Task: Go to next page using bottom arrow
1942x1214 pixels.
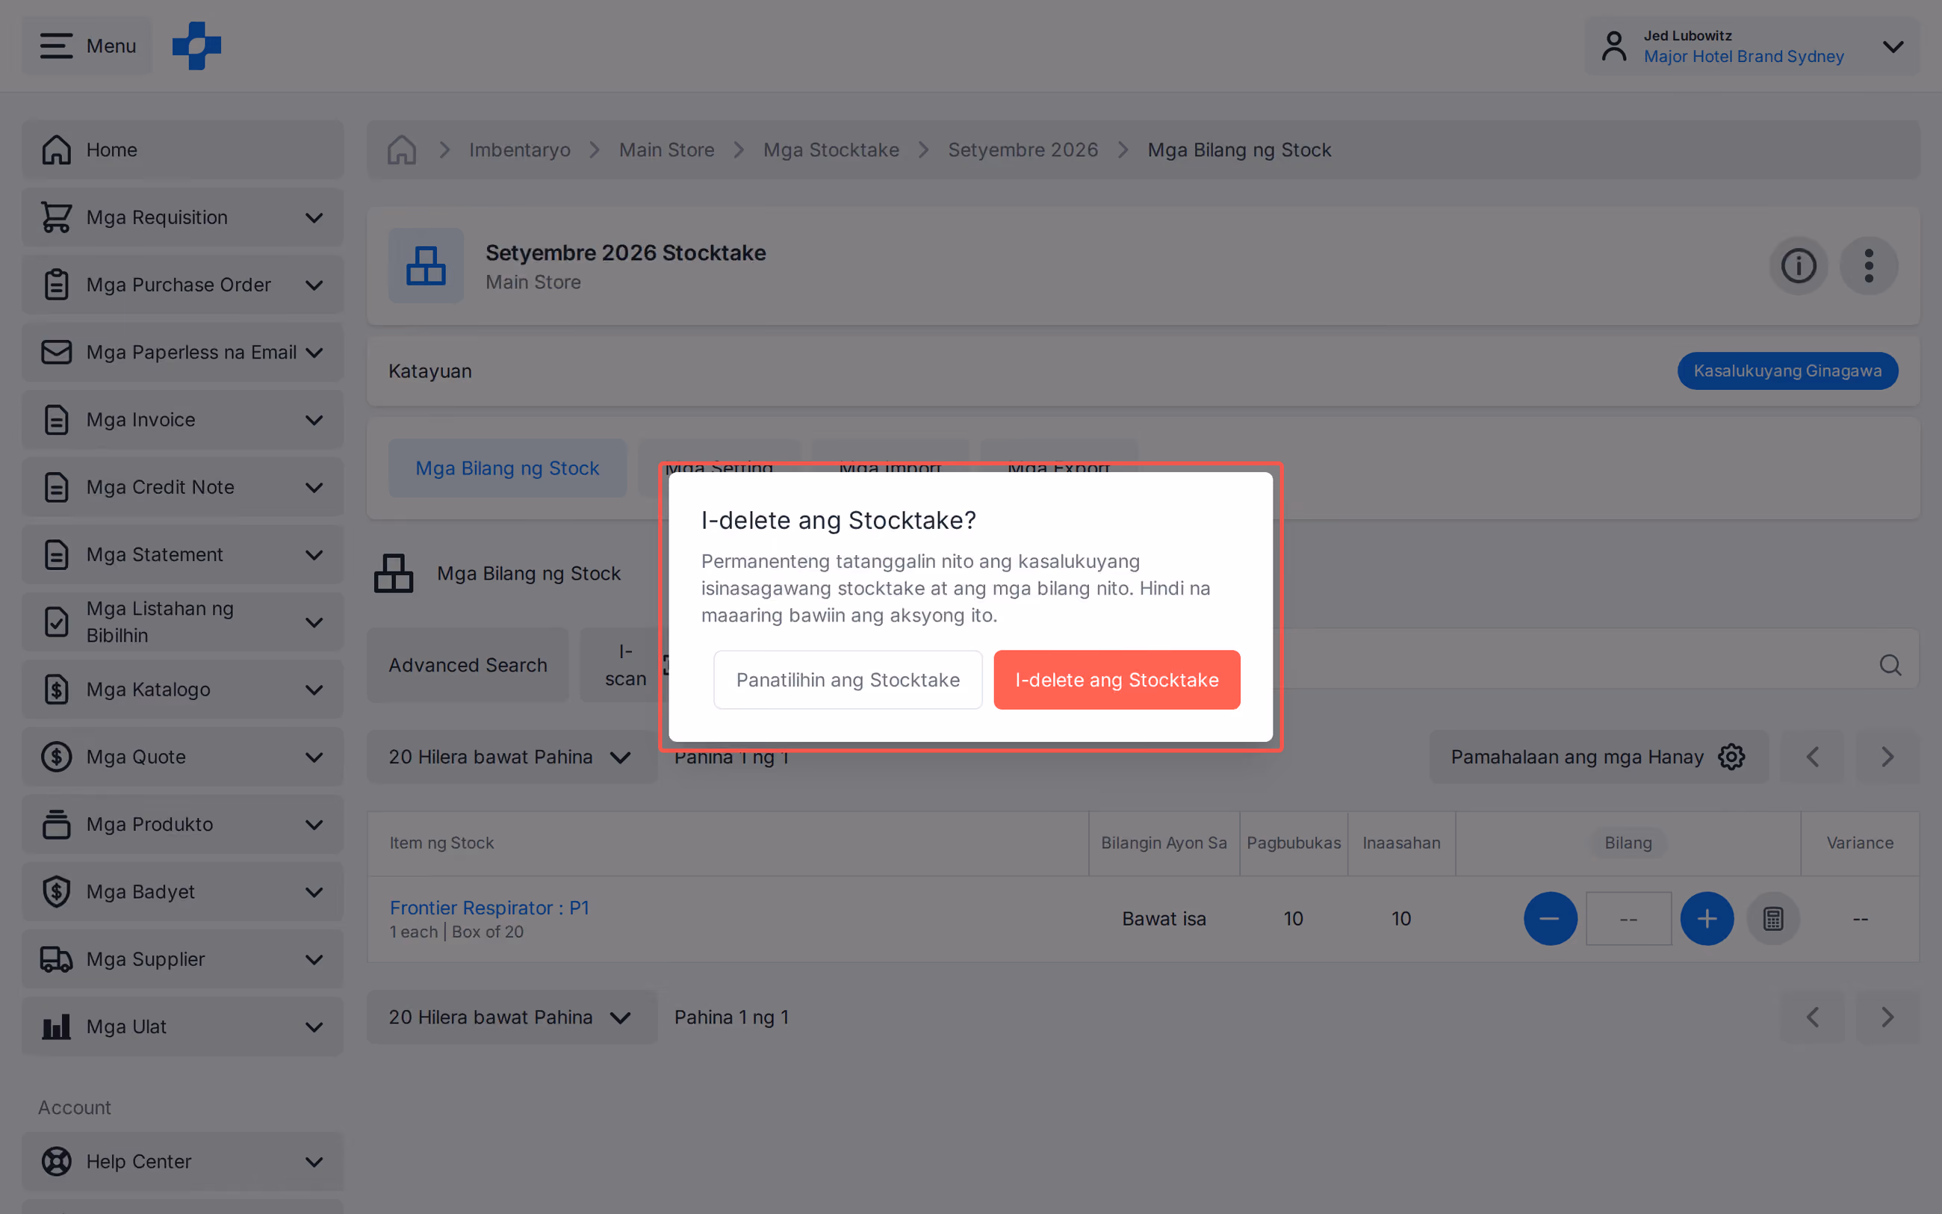Action: [1887, 1018]
